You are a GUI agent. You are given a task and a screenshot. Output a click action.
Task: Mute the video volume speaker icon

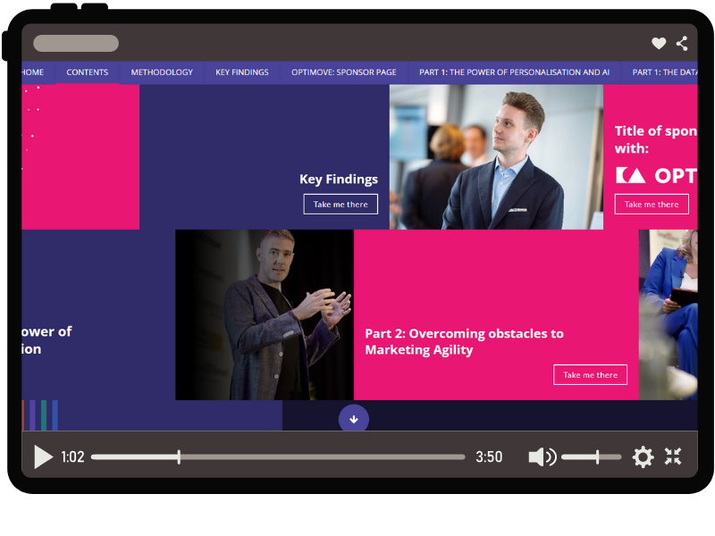(x=541, y=457)
